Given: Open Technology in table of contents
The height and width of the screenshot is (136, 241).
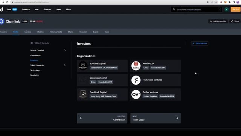Looking at the screenshot, I should pyautogui.click(x=35, y=70).
